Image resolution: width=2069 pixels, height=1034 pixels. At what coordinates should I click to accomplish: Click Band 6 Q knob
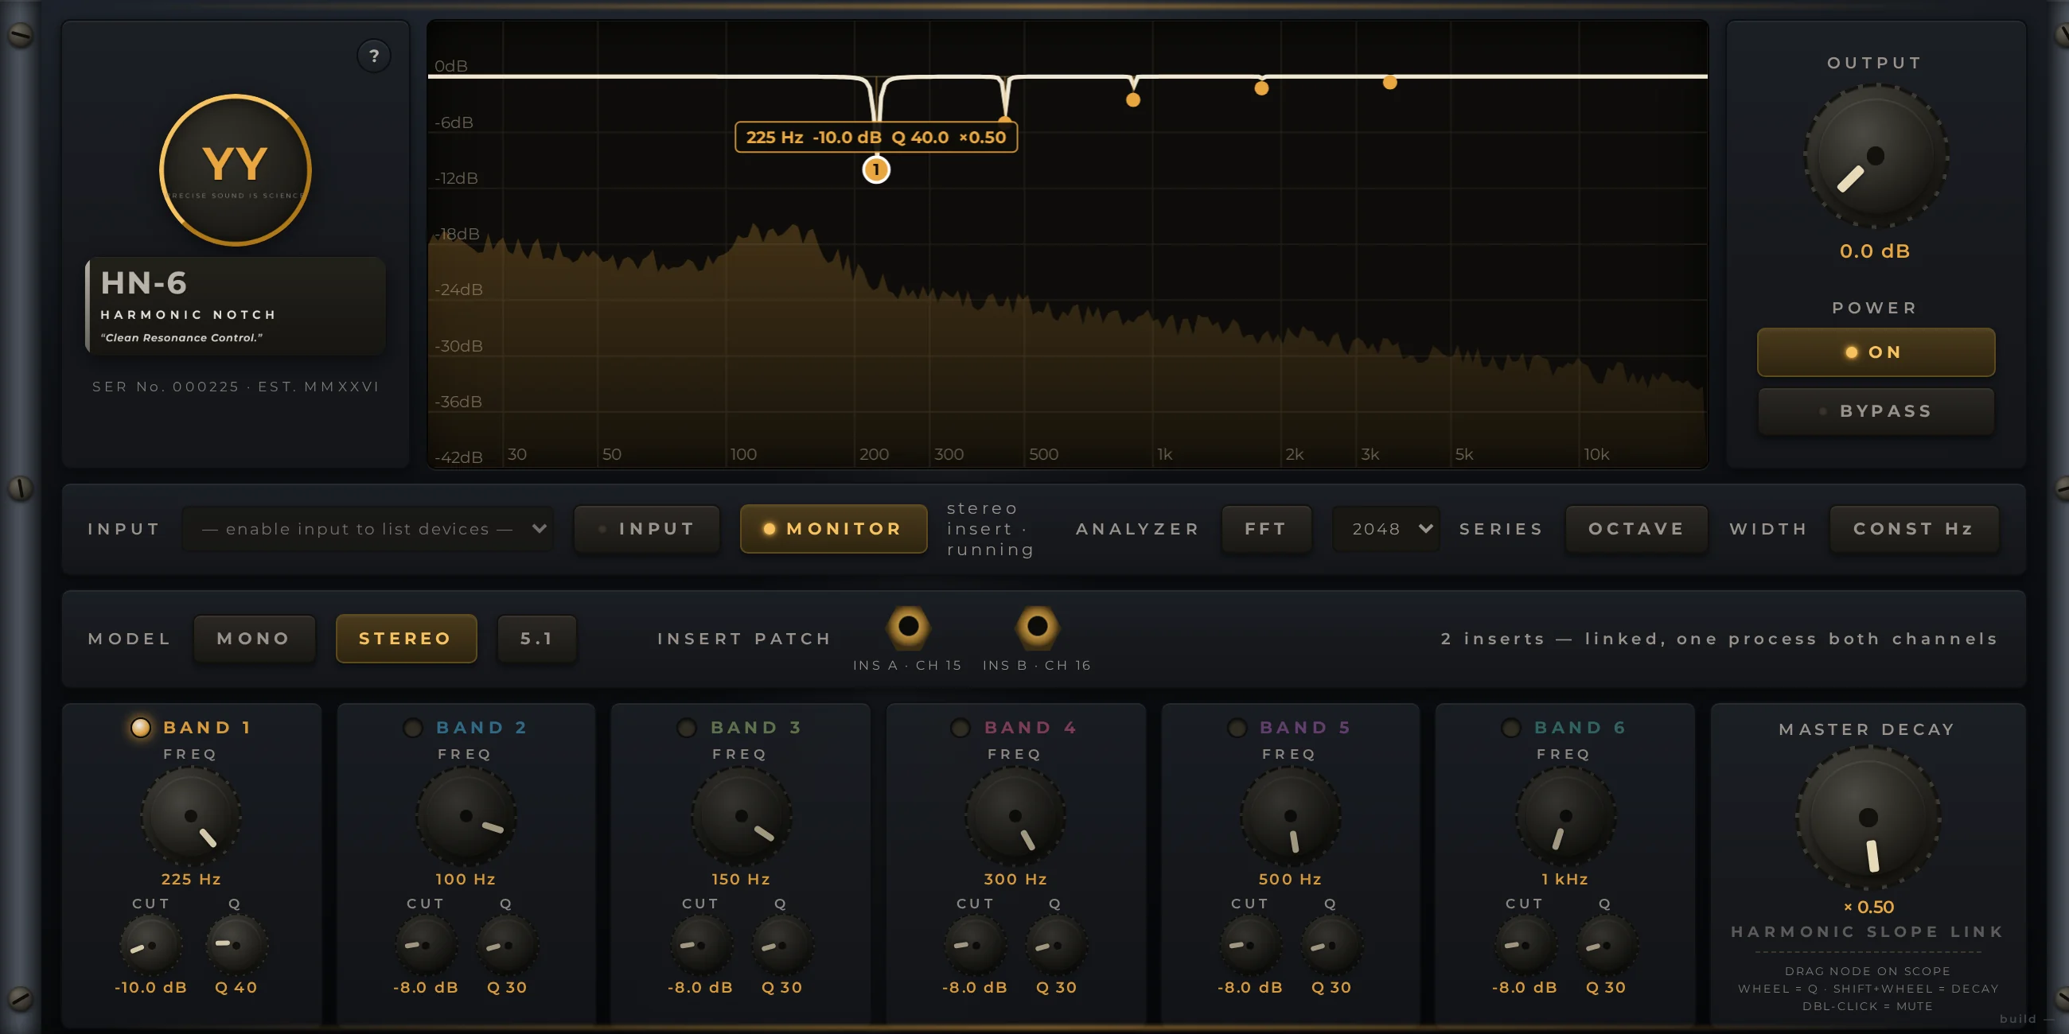pyautogui.click(x=1607, y=945)
